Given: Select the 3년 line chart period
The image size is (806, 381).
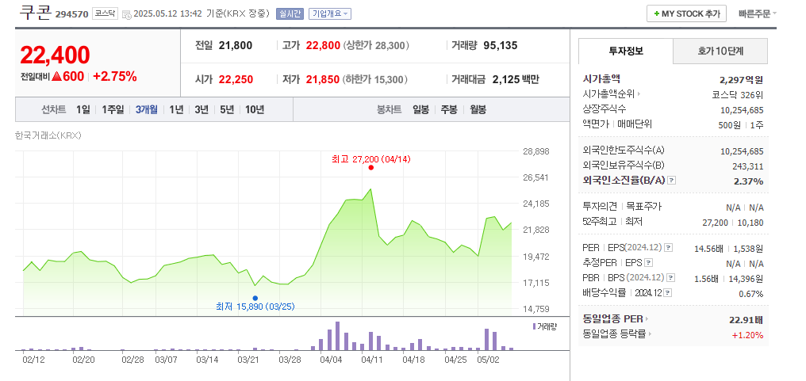Looking at the screenshot, I should pos(201,109).
